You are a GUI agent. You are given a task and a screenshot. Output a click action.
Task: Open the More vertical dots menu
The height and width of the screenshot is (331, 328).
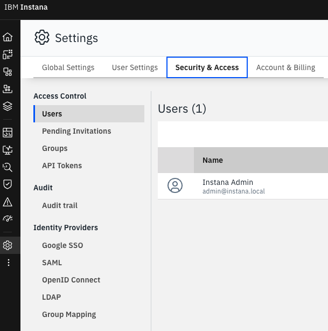[9, 263]
